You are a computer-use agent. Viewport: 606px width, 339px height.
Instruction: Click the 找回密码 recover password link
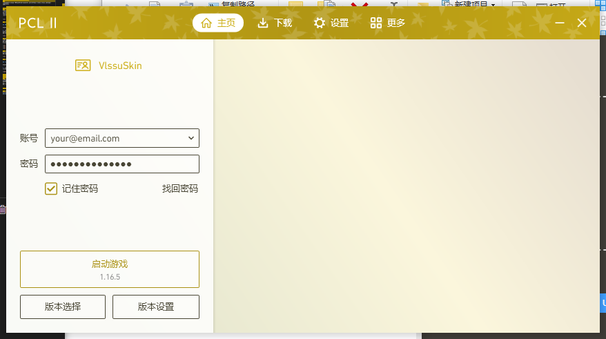180,188
